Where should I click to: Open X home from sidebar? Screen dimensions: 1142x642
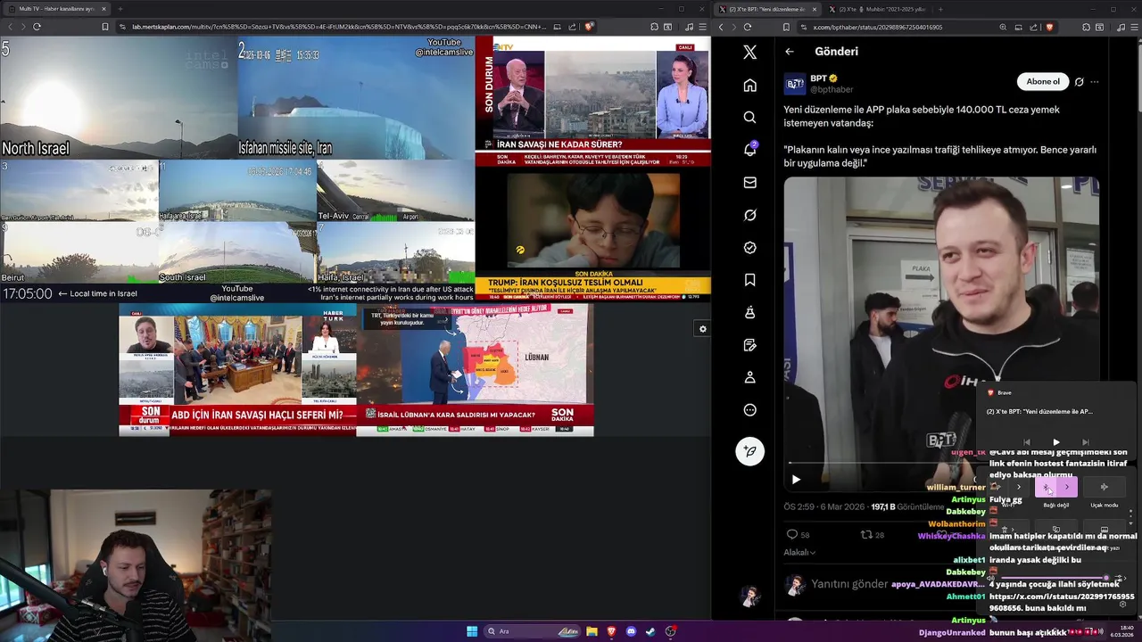[x=749, y=86]
